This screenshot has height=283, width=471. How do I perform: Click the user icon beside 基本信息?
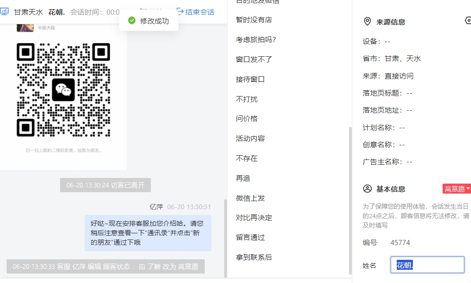[367, 189]
